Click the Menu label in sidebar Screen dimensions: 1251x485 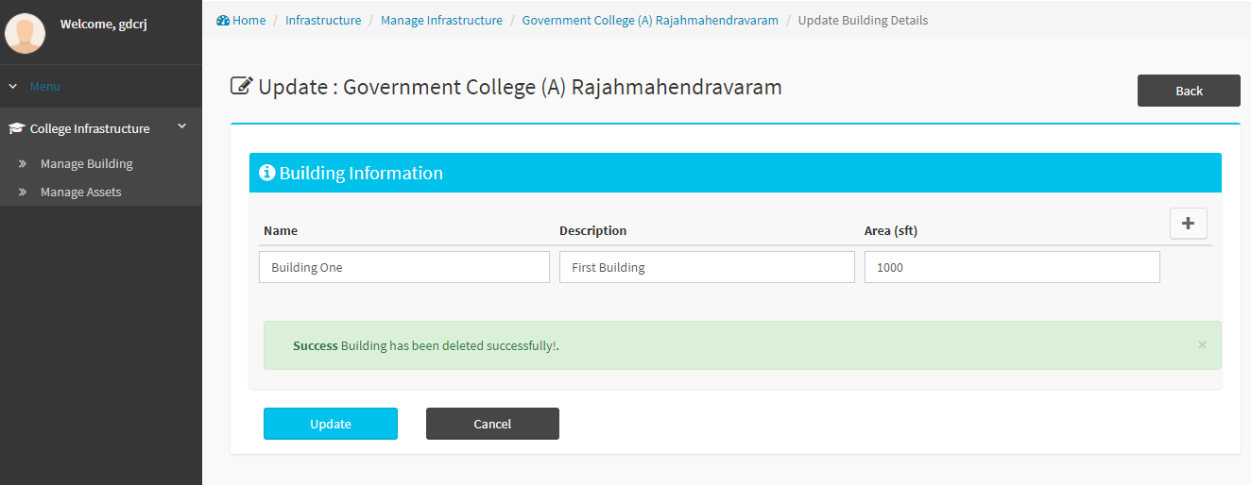tap(44, 86)
